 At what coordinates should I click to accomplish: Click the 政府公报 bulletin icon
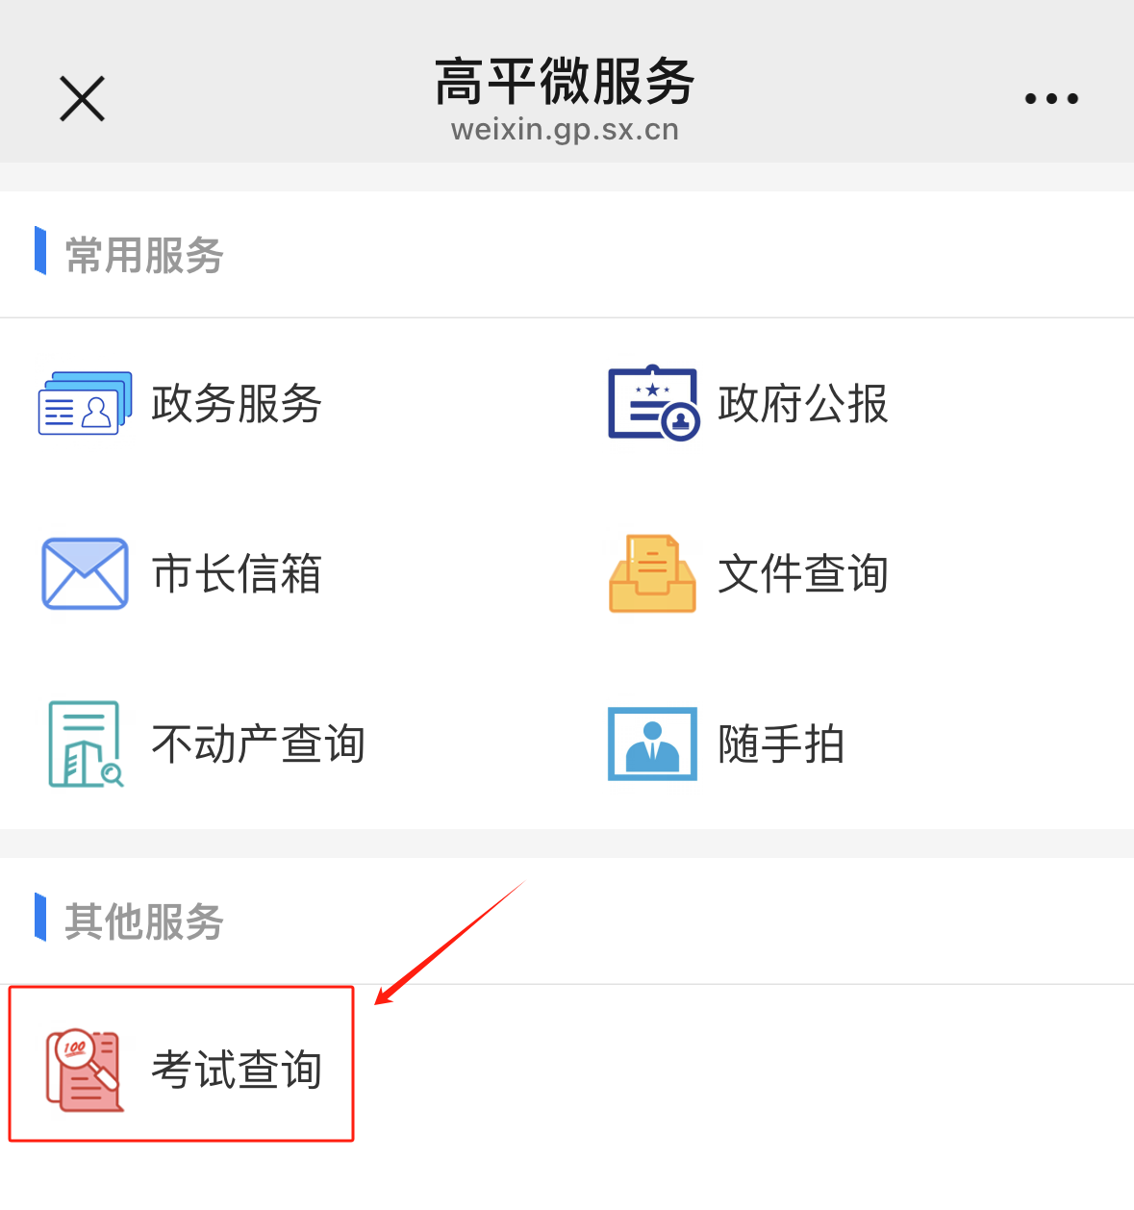coord(653,403)
